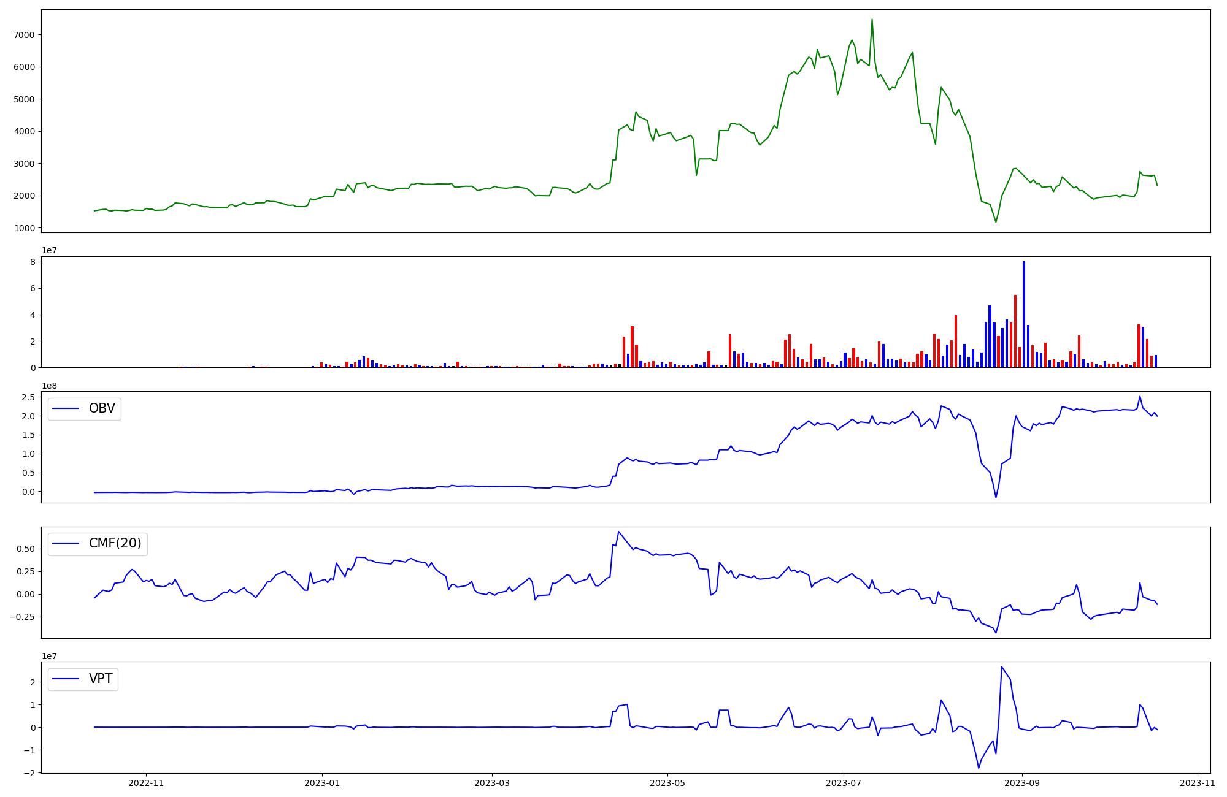Click the −2 y-axis label on VPT chart
Image resolution: width=1227 pixels, height=797 pixels.
coord(29,772)
